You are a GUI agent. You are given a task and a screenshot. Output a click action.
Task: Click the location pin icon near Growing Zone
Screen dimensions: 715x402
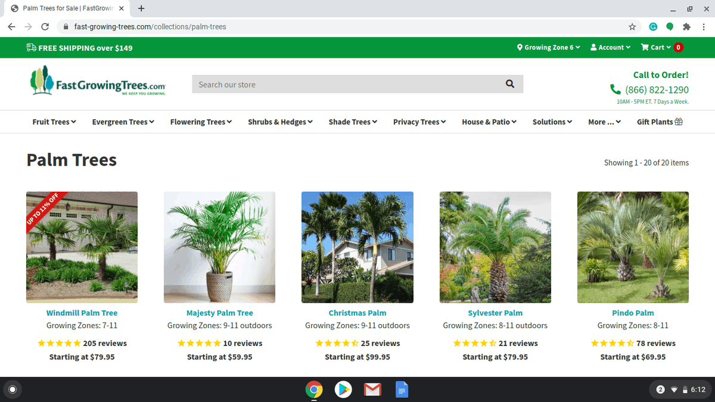tap(519, 47)
